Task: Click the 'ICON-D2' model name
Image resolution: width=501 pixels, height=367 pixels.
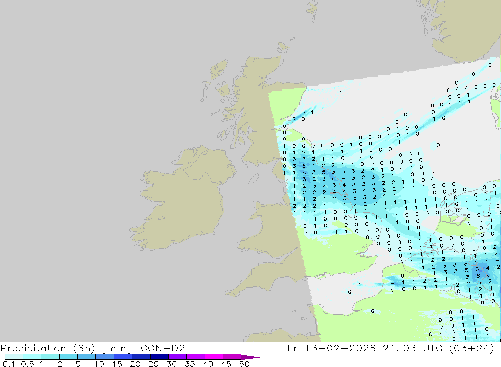Action: pyautogui.click(x=161, y=348)
